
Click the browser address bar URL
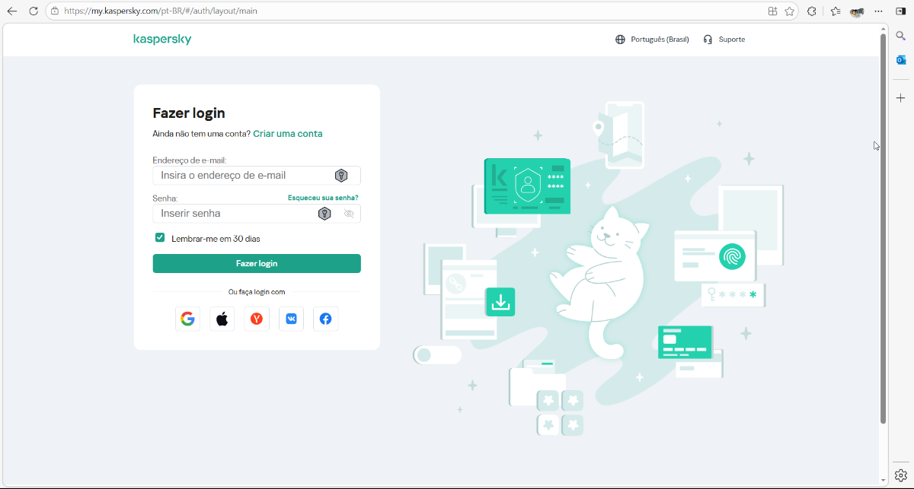[161, 11]
